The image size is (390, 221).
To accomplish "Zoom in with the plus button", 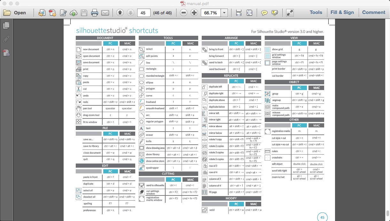I will [194, 13].
